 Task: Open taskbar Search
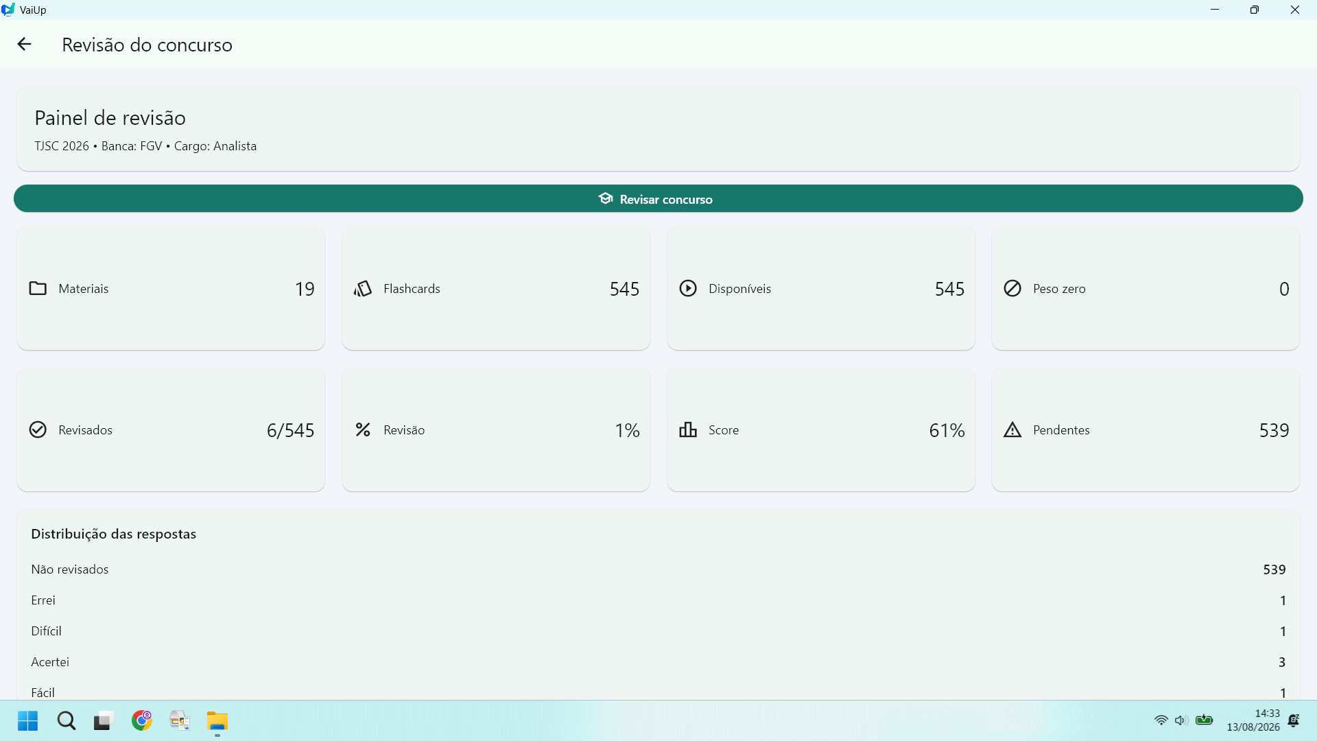tap(67, 721)
